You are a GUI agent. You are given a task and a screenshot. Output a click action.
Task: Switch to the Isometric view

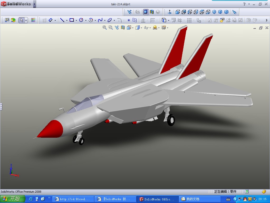click(x=214, y=12)
